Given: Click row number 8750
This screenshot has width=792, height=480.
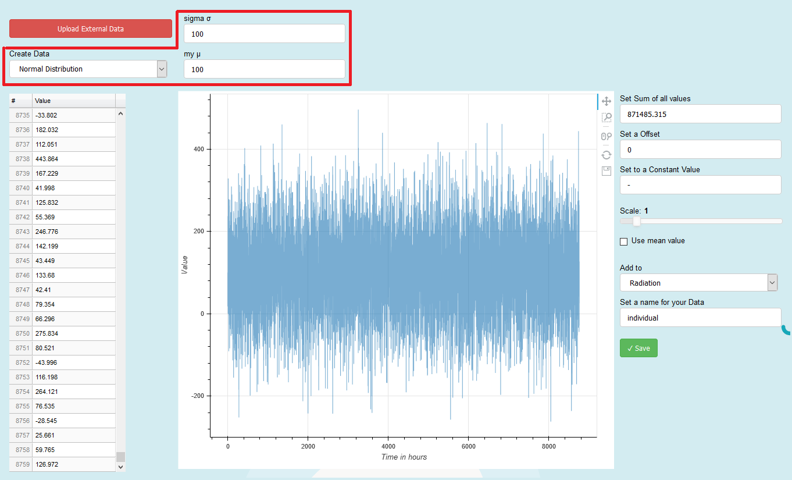Looking at the screenshot, I should tap(20, 333).
